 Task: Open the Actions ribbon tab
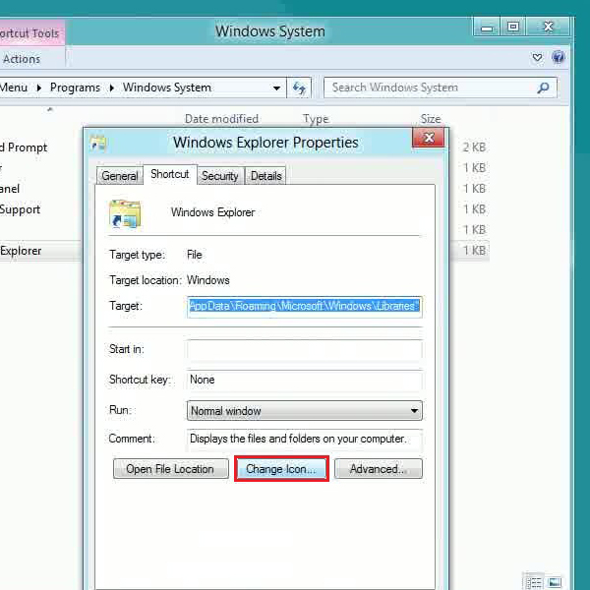22,59
